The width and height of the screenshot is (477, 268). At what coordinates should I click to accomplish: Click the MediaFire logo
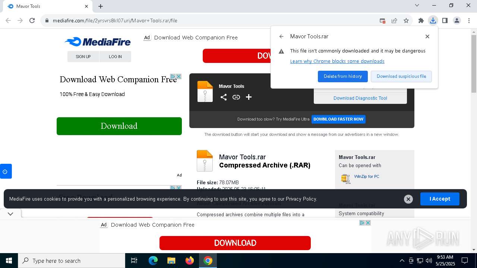tap(98, 42)
